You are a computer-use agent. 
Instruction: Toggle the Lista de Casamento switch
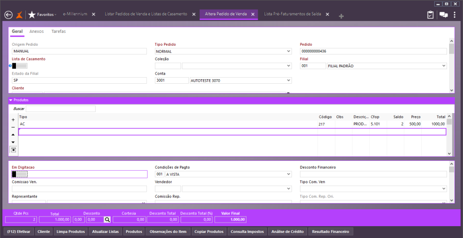20,66
